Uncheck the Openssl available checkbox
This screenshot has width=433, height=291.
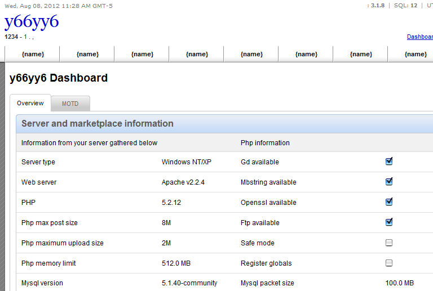389,202
